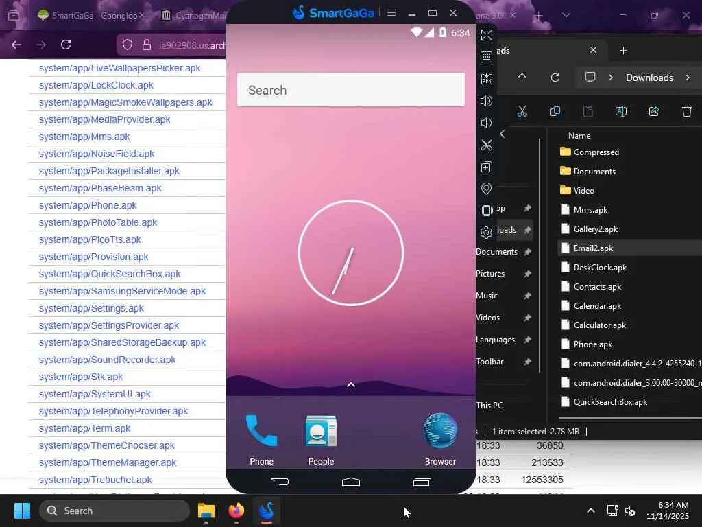This screenshot has height=527, width=702.
Task: Tap the Android home navigation button
Action: coord(351,482)
